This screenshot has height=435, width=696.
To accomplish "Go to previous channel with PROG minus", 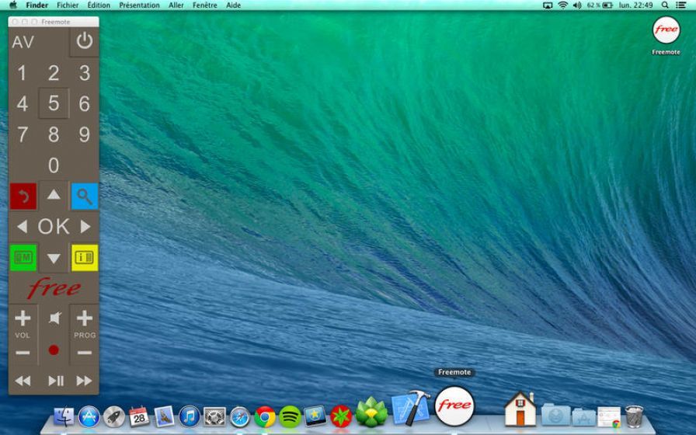I will tap(85, 353).
